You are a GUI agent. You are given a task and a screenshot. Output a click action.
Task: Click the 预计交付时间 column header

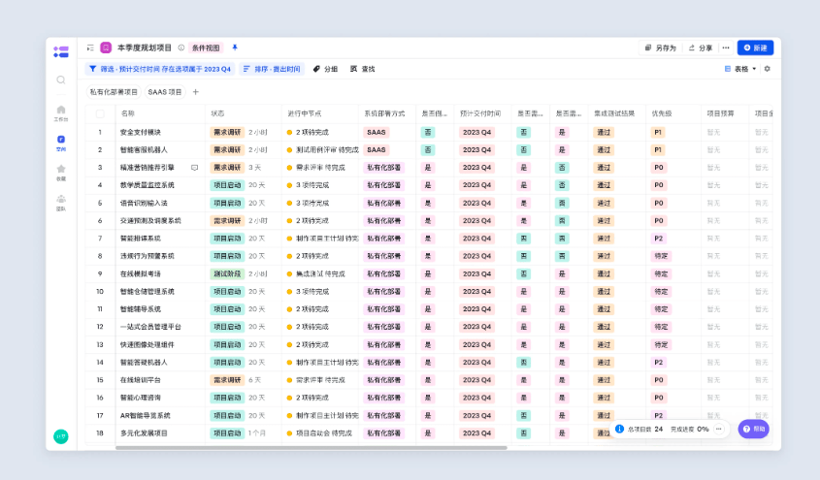point(480,113)
